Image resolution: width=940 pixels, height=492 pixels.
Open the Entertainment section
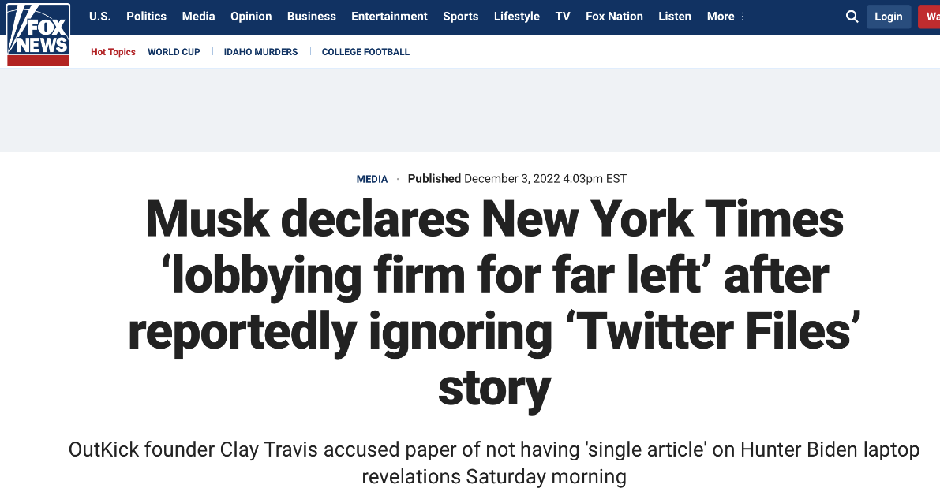pyautogui.click(x=389, y=17)
